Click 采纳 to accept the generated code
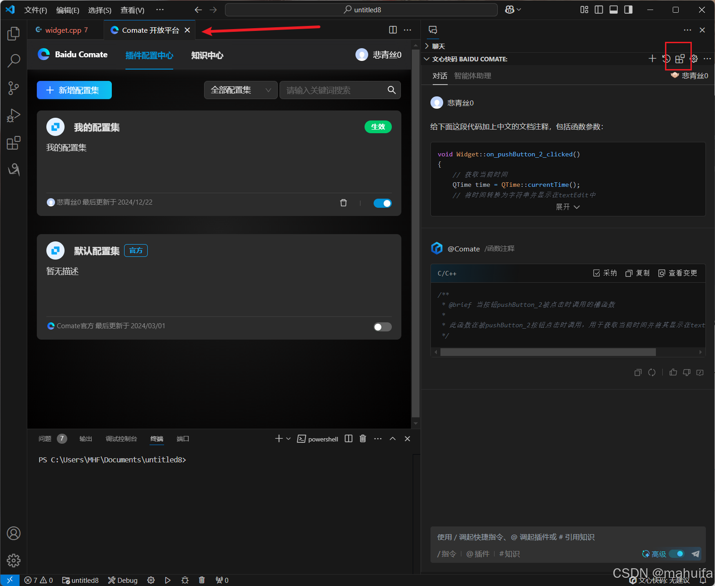The height and width of the screenshot is (586, 715). click(x=605, y=273)
